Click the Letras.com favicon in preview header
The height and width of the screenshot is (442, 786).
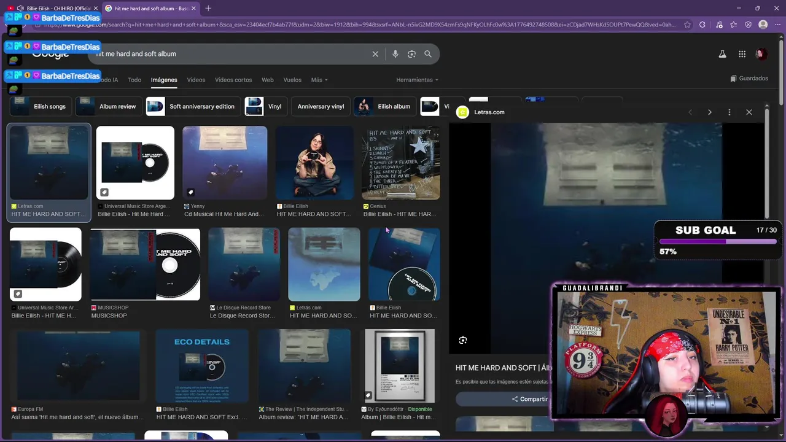point(463,112)
